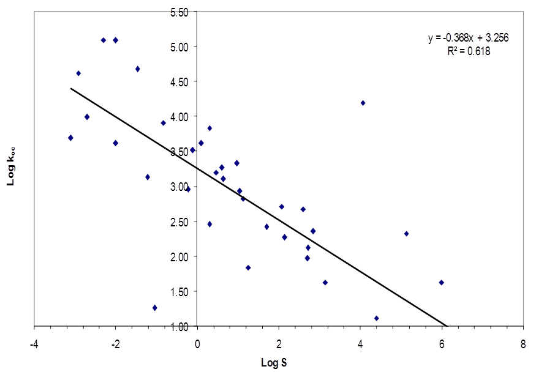Click the x-axis tick label 8

click(x=523, y=343)
